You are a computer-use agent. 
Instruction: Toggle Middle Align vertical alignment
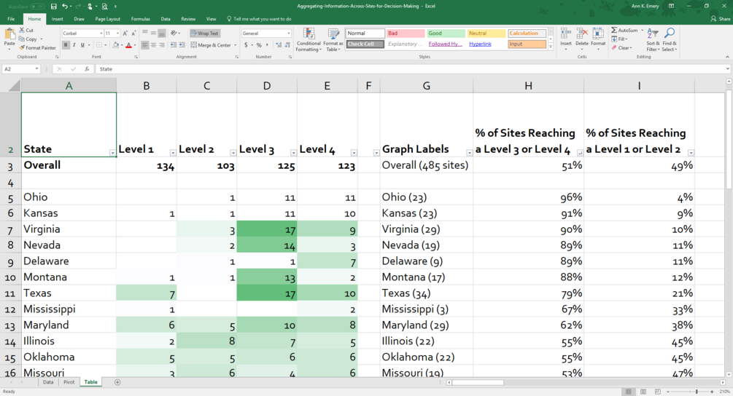(153, 33)
